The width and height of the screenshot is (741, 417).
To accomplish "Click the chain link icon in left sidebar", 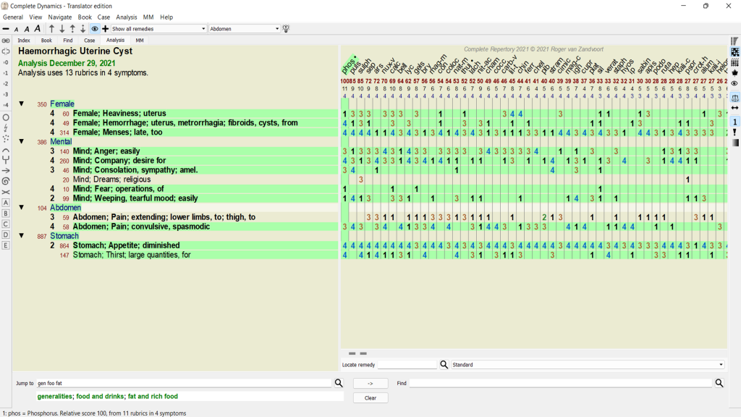I will click(x=6, y=41).
